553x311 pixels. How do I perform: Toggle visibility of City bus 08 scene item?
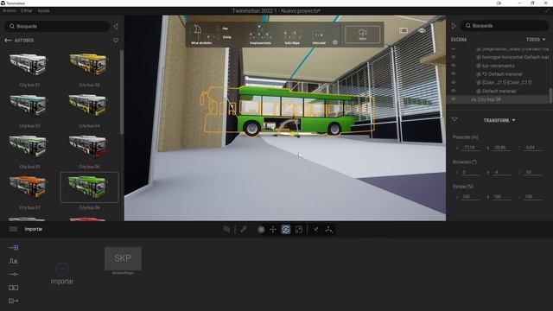point(454,99)
